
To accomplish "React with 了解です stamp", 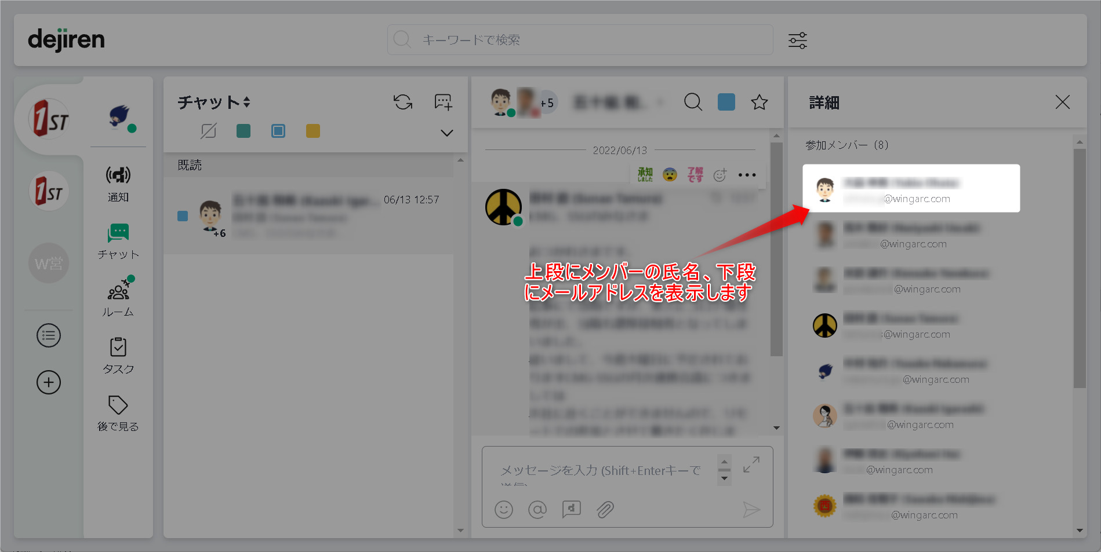I will pos(695,174).
